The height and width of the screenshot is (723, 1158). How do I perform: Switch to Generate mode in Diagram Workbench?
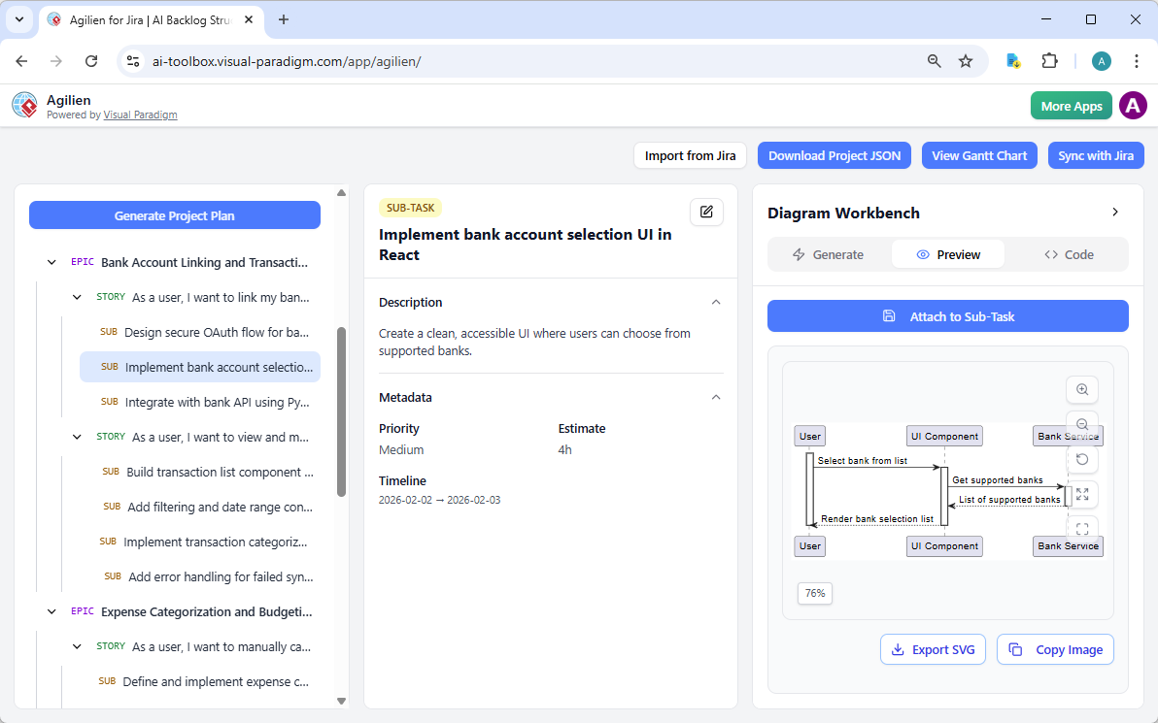(x=829, y=254)
